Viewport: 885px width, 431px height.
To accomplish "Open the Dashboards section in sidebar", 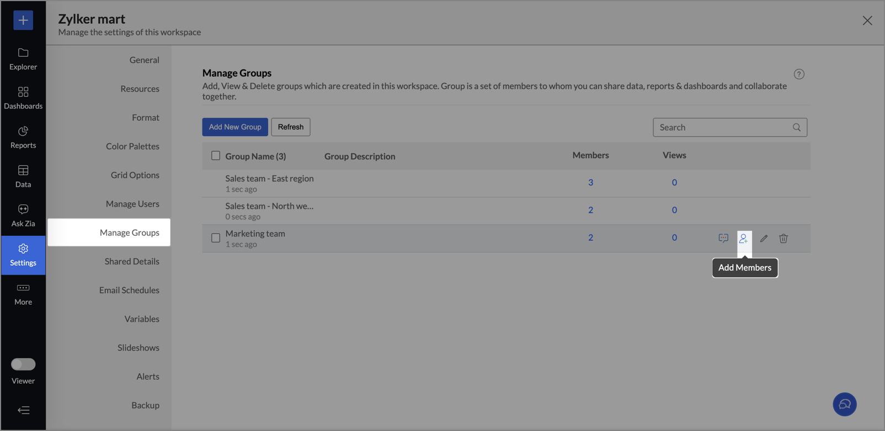I will (x=23, y=98).
